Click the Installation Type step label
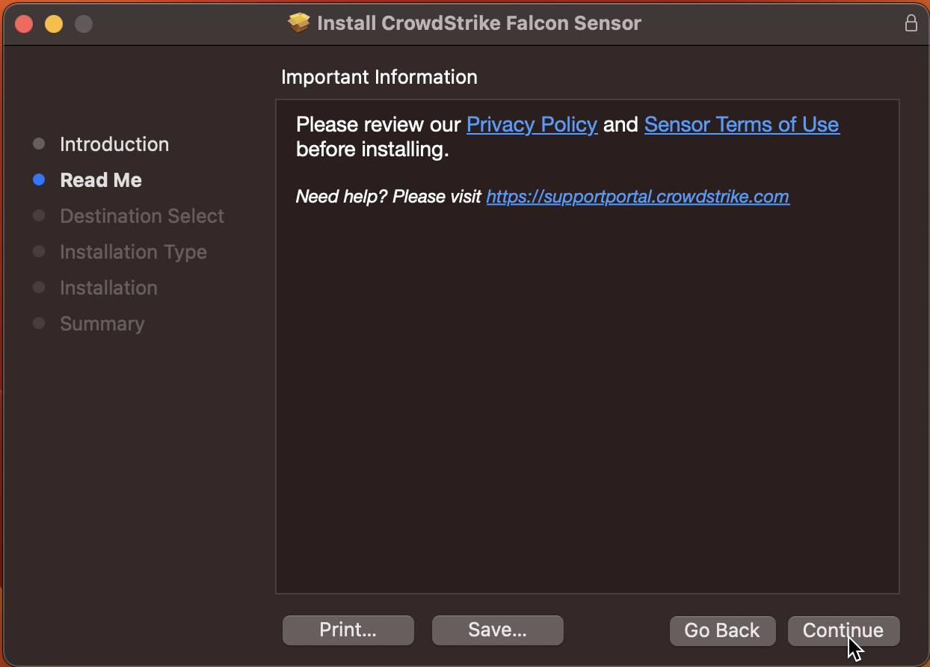Image resolution: width=930 pixels, height=667 pixels. coord(133,252)
